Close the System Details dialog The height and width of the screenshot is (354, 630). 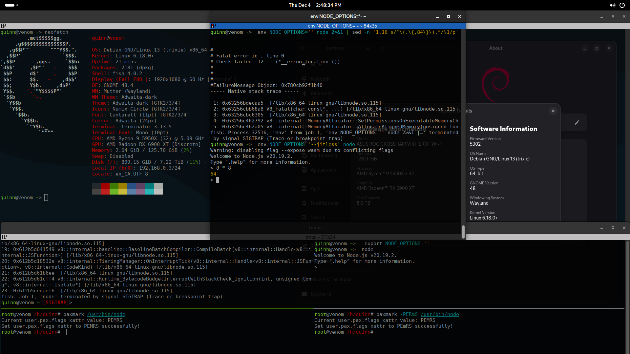pos(553,111)
